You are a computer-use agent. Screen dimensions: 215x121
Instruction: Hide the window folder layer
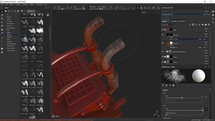click(x=163, y=62)
